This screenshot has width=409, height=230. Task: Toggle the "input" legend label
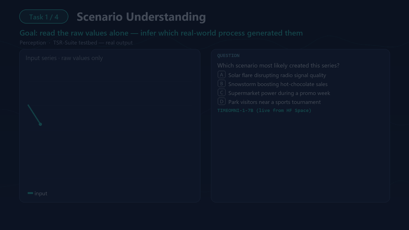coord(41,194)
